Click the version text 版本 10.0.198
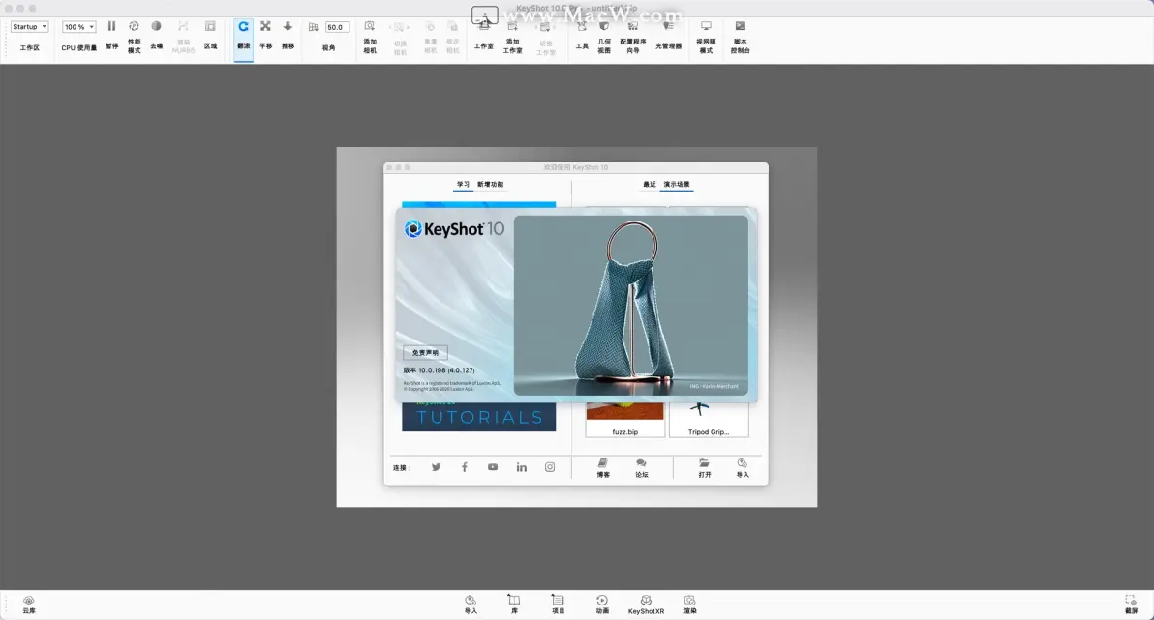1154x620 pixels. pos(439,370)
